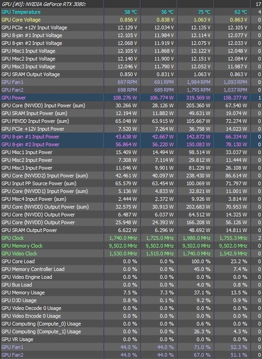Select the GPU Clock row
This screenshot has width=262, height=359.
tap(131, 238)
